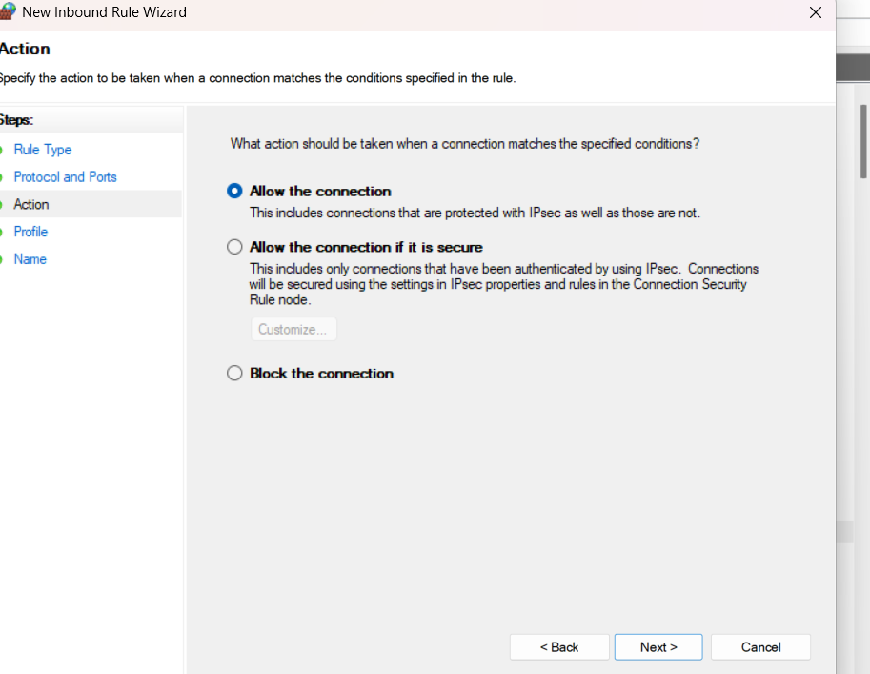Image resolution: width=870 pixels, height=674 pixels.
Task: Click the disabled Customize button
Action: (x=293, y=329)
